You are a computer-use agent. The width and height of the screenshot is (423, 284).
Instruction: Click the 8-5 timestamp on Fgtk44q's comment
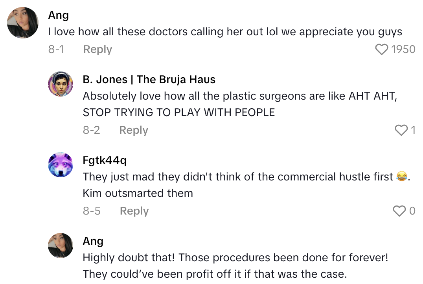pyautogui.click(x=92, y=211)
